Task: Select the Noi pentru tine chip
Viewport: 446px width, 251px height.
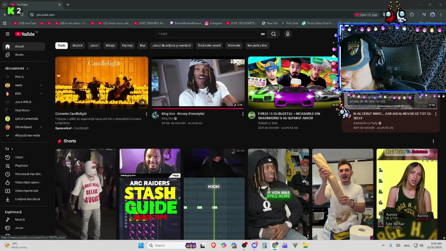Action: coord(257,45)
